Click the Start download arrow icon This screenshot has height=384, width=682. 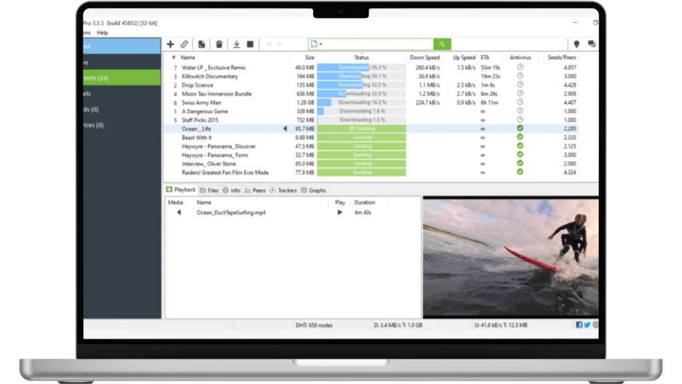pos(236,45)
